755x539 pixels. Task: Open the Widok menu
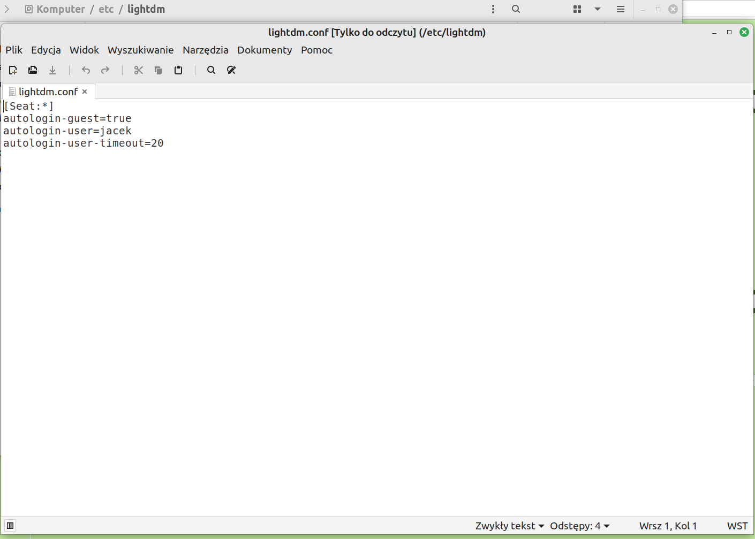pyautogui.click(x=84, y=50)
